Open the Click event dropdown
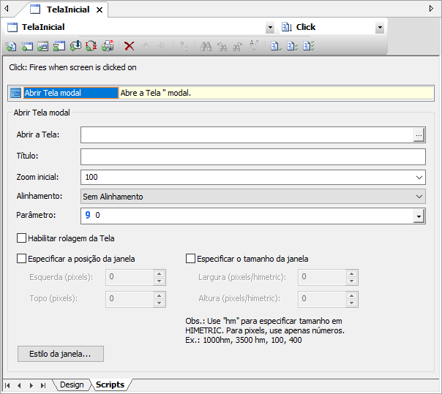The image size is (442, 394). (x=380, y=27)
